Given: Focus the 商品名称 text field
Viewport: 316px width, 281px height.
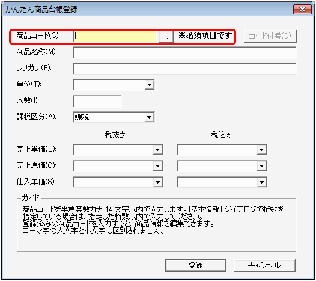Looking at the screenshot, I should (184, 53).
